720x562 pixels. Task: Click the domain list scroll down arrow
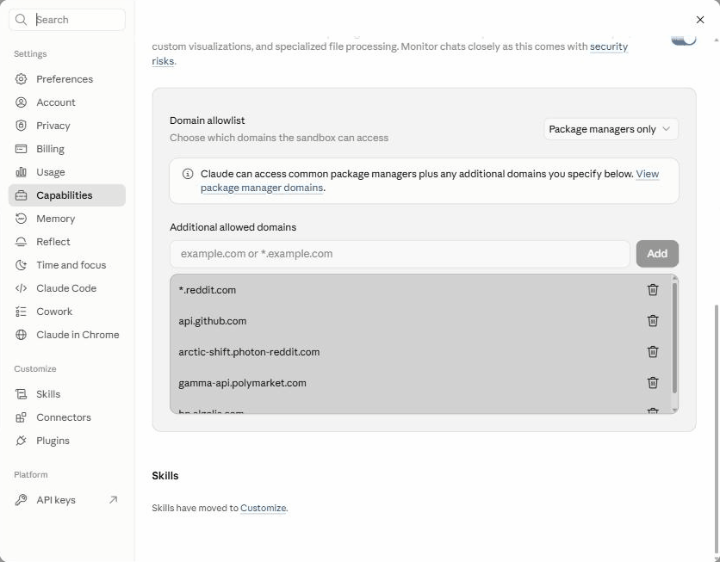point(674,410)
